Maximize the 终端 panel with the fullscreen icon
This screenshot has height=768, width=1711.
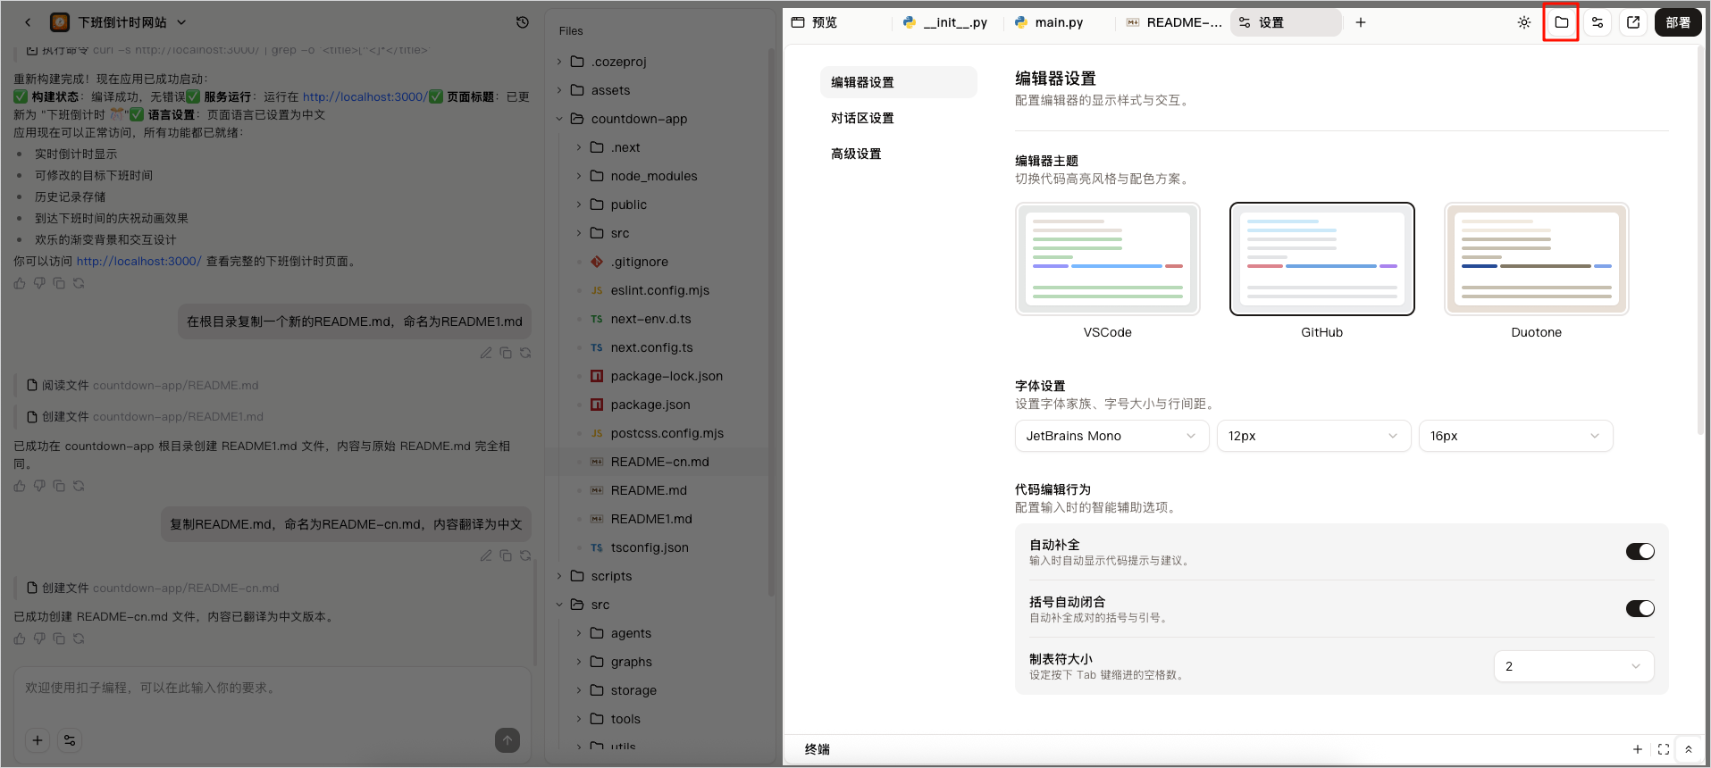[x=1664, y=749]
